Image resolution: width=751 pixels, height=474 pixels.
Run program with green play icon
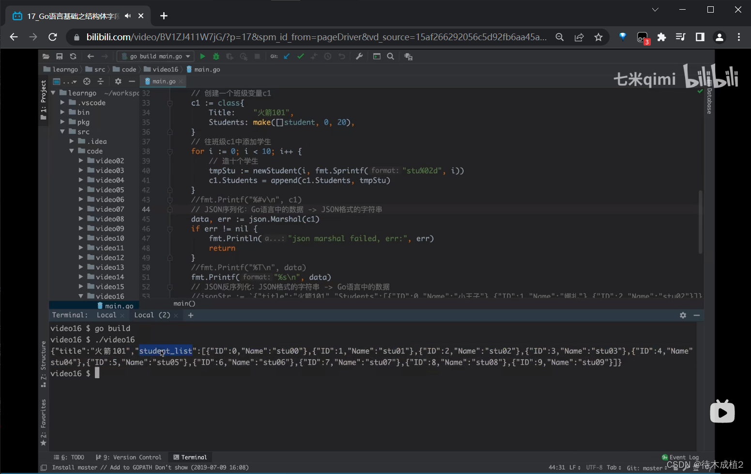click(202, 57)
